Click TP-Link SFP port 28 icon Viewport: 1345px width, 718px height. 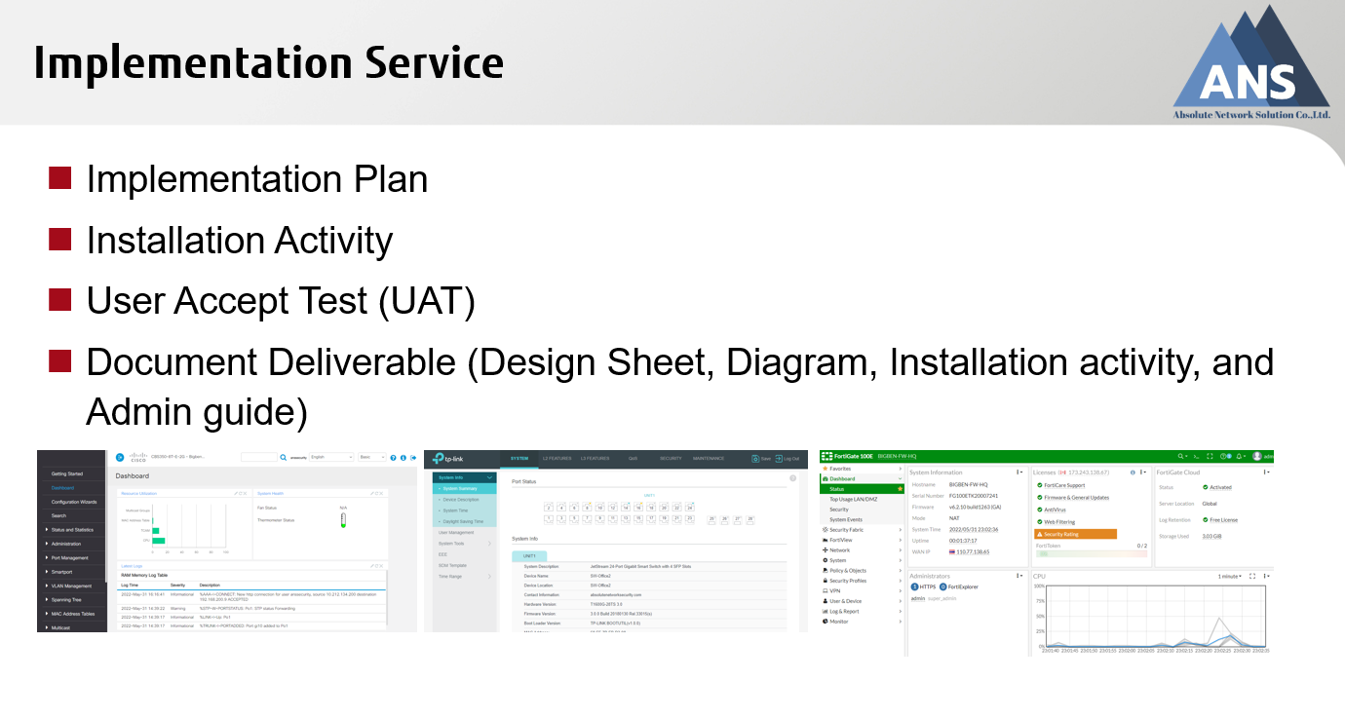click(x=750, y=520)
